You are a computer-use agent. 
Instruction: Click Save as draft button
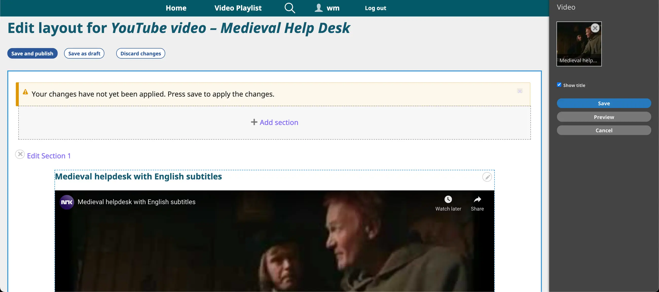(x=84, y=53)
